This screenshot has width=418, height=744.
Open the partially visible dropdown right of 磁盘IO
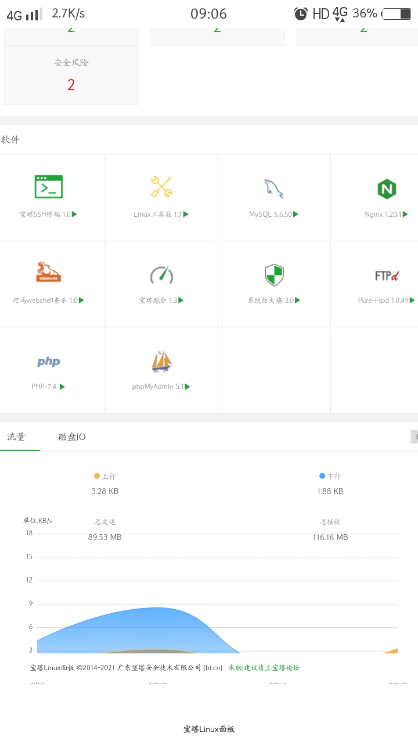[x=414, y=437]
